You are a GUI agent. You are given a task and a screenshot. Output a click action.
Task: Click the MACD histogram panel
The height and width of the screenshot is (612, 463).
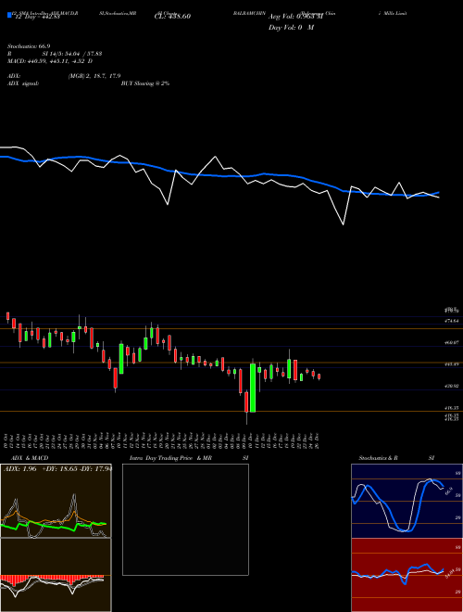click(56, 575)
